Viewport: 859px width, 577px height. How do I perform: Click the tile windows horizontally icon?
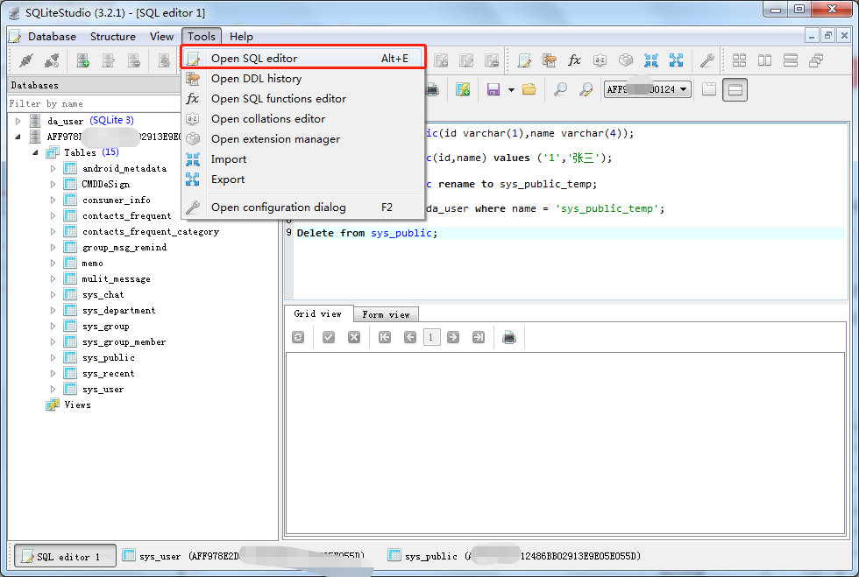point(791,60)
